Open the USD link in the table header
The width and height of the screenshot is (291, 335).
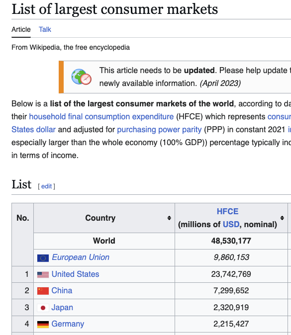click(231, 225)
